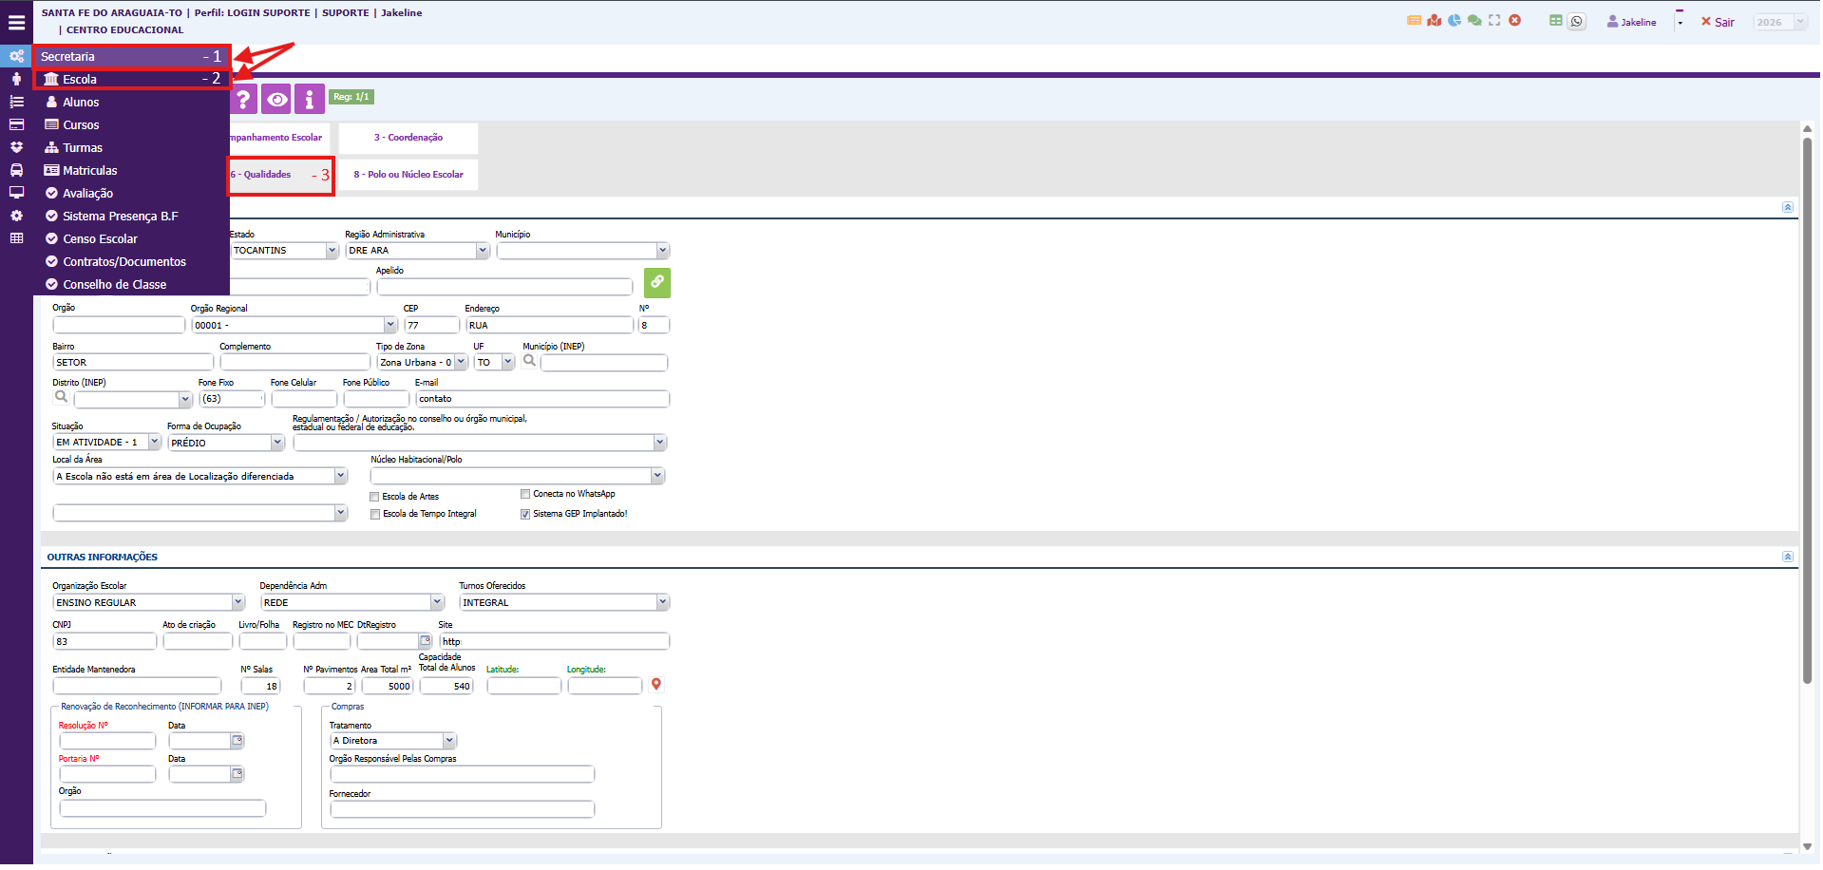Click the green chat bubbles icon
Image resolution: width=1823 pixels, height=870 pixels.
click(x=1474, y=20)
